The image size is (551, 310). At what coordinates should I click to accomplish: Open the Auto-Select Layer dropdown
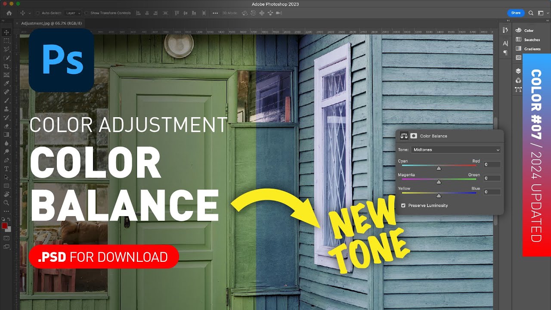pos(73,13)
